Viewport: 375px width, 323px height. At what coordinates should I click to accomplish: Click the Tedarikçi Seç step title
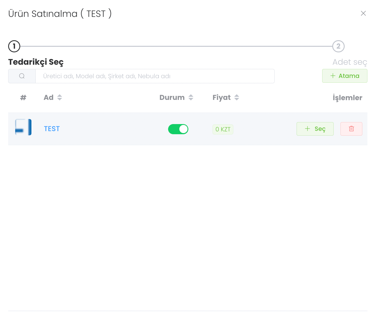(x=36, y=62)
